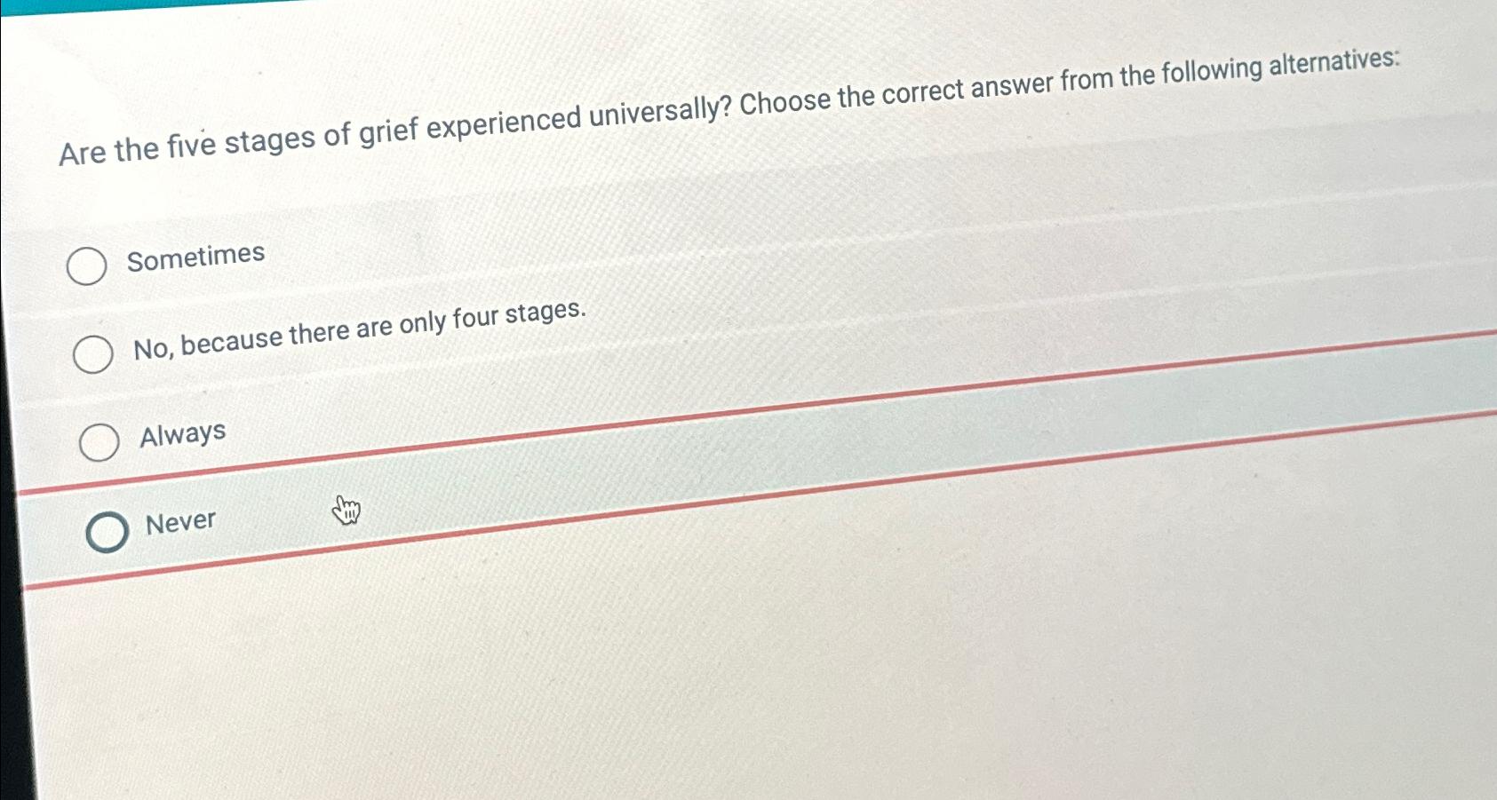This screenshot has height=800, width=1497.
Task: Click the teal bar at screen top
Action: pos(107,5)
